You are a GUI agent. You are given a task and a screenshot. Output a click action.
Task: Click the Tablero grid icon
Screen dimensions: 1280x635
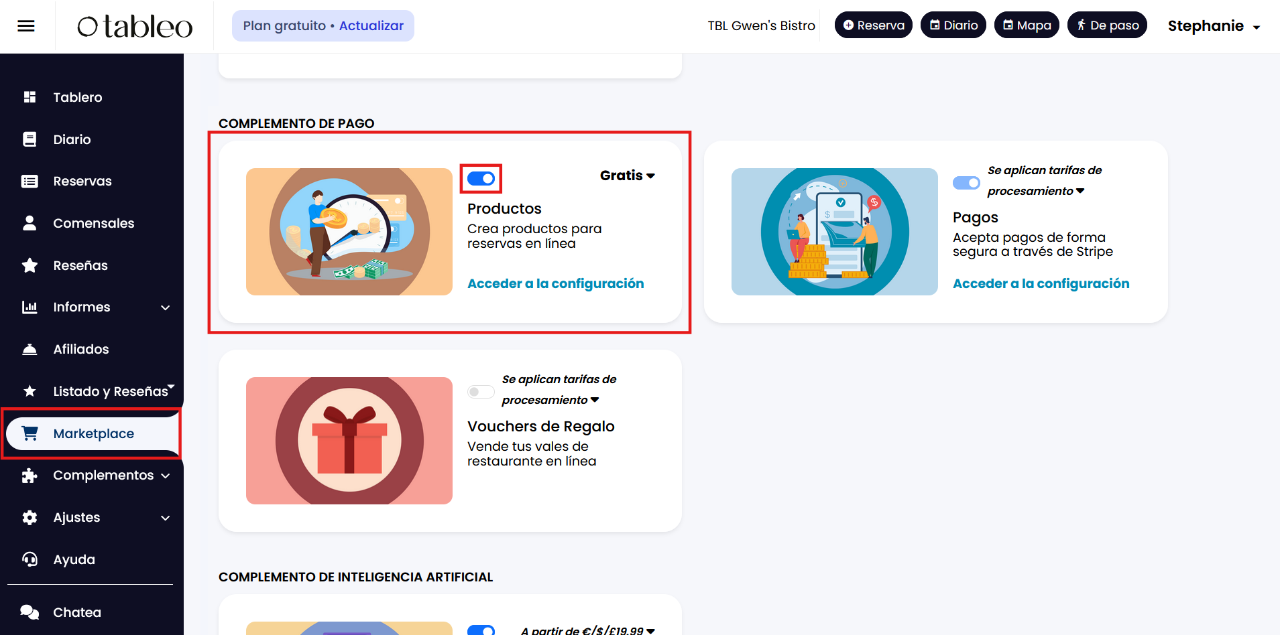coord(30,97)
